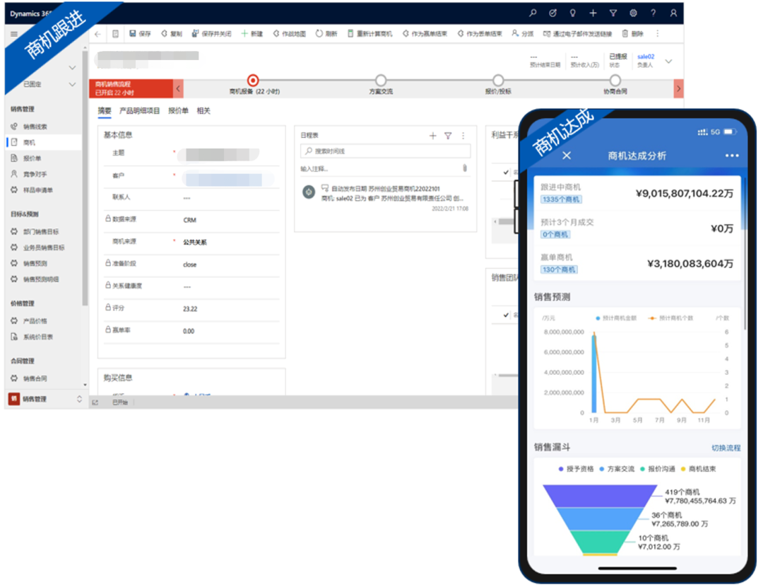The image size is (763, 587).
Task: Click 作为丢单结束 command
Action: pyautogui.click(x=480, y=34)
